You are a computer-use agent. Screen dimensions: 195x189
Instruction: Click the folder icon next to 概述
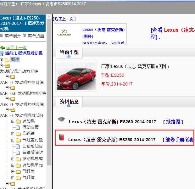point(7,60)
